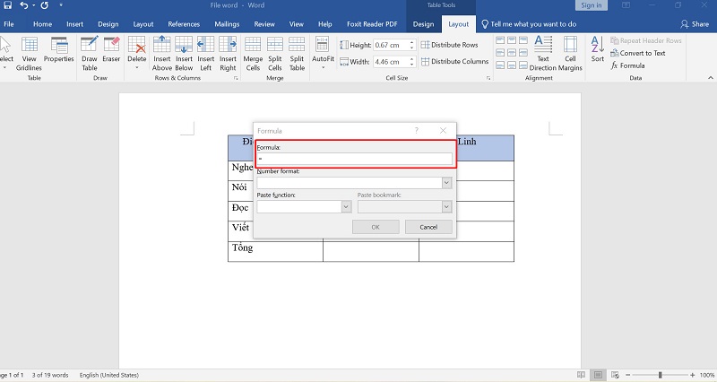Select the Eraser tool
The width and height of the screenshot is (717, 382).
(111, 49)
